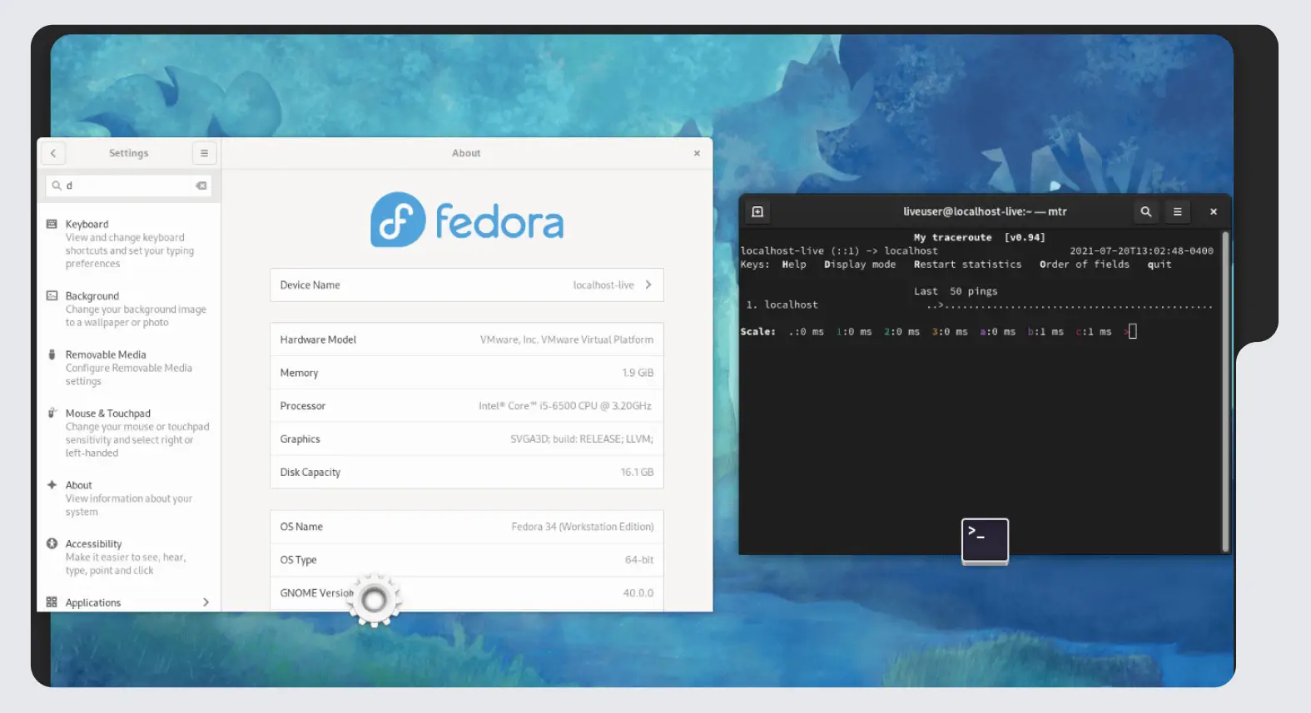The image size is (1311, 713).
Task: Click the new tab icon in terminal
Action: tap(757, 211)
